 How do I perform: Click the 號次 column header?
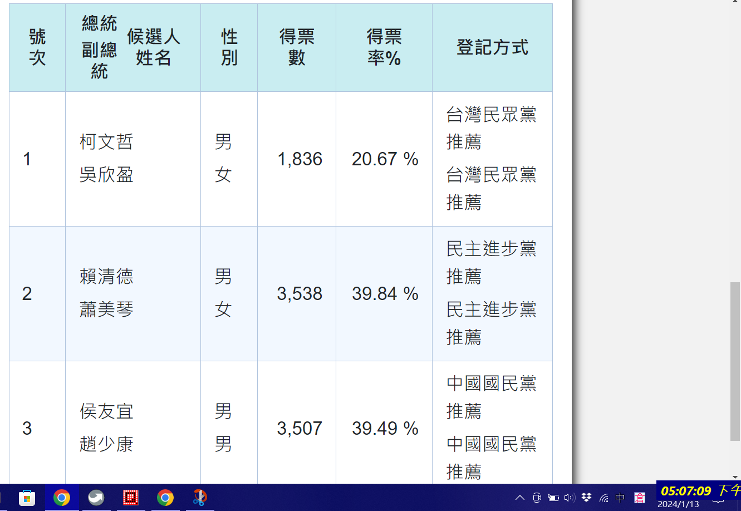click(x=37, y=47)
